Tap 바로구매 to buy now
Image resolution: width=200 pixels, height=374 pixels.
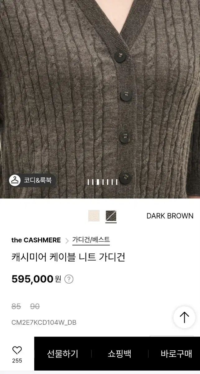[x=176, y=354]
